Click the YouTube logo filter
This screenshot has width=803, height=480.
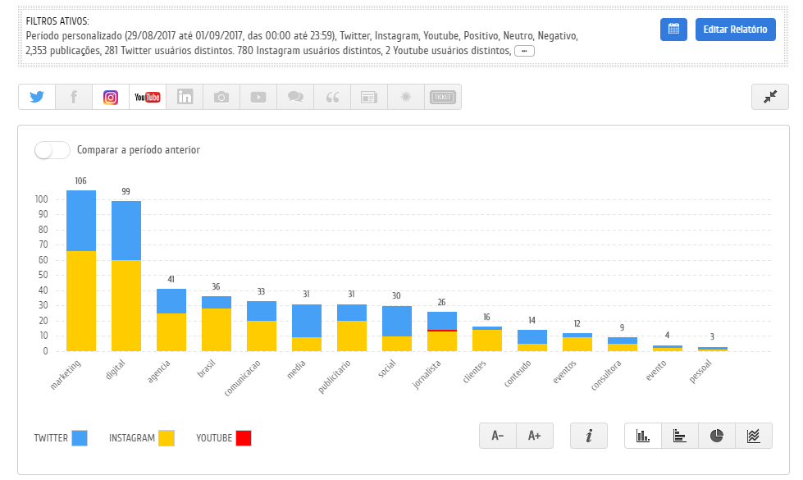148,97
